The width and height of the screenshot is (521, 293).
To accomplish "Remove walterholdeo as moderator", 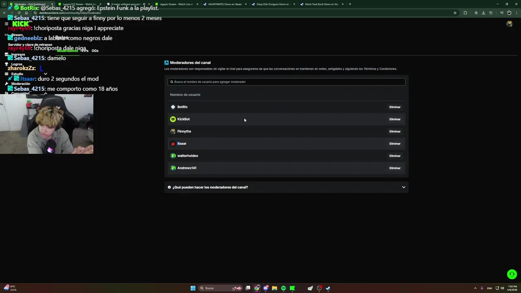I will 395,156.
